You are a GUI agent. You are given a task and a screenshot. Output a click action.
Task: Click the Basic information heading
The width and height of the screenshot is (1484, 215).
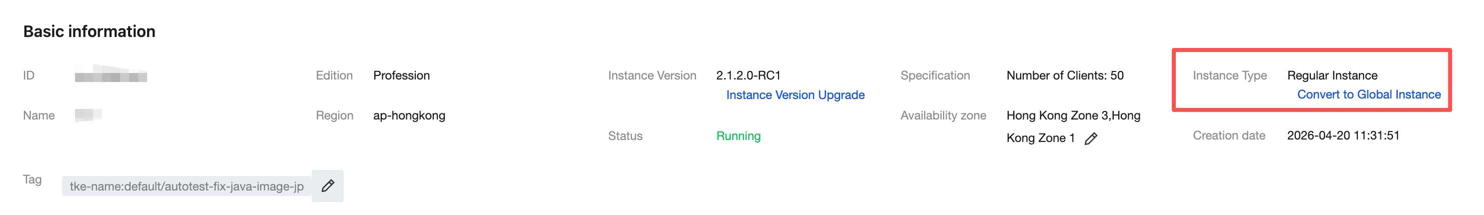pyautogui.click(x=89, y=31)
